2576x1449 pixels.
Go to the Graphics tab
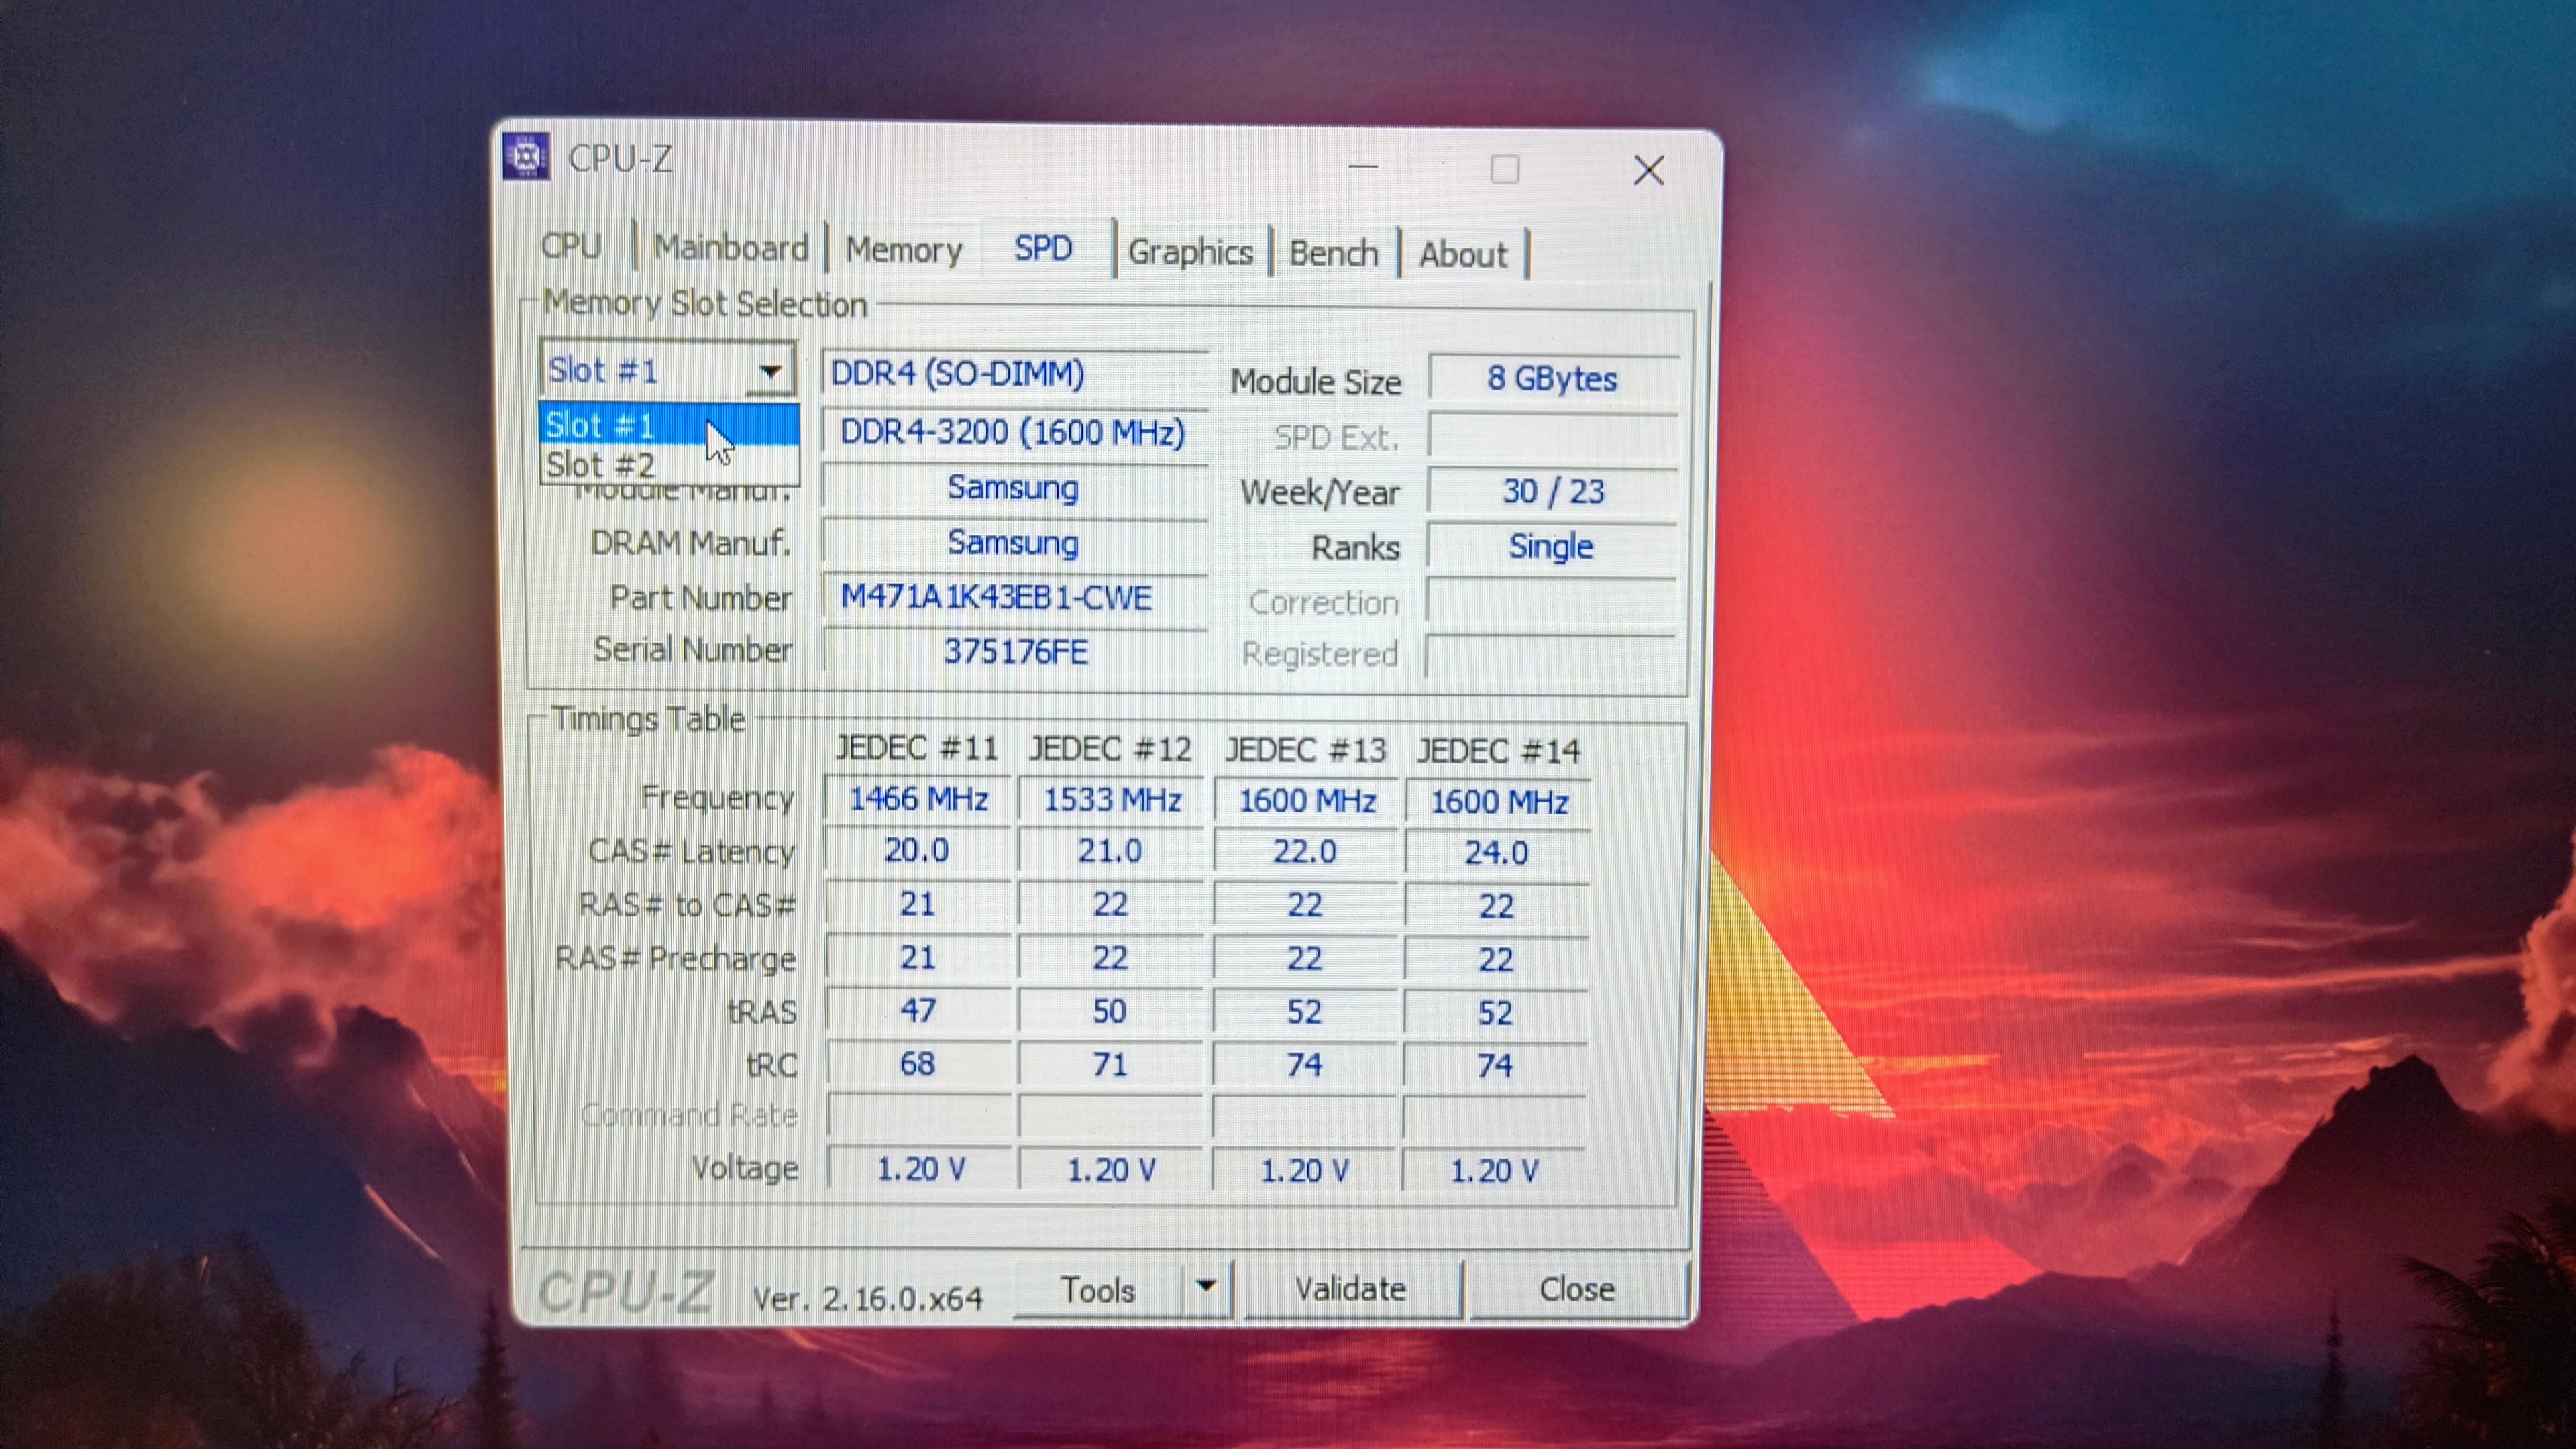(1190, 252)
